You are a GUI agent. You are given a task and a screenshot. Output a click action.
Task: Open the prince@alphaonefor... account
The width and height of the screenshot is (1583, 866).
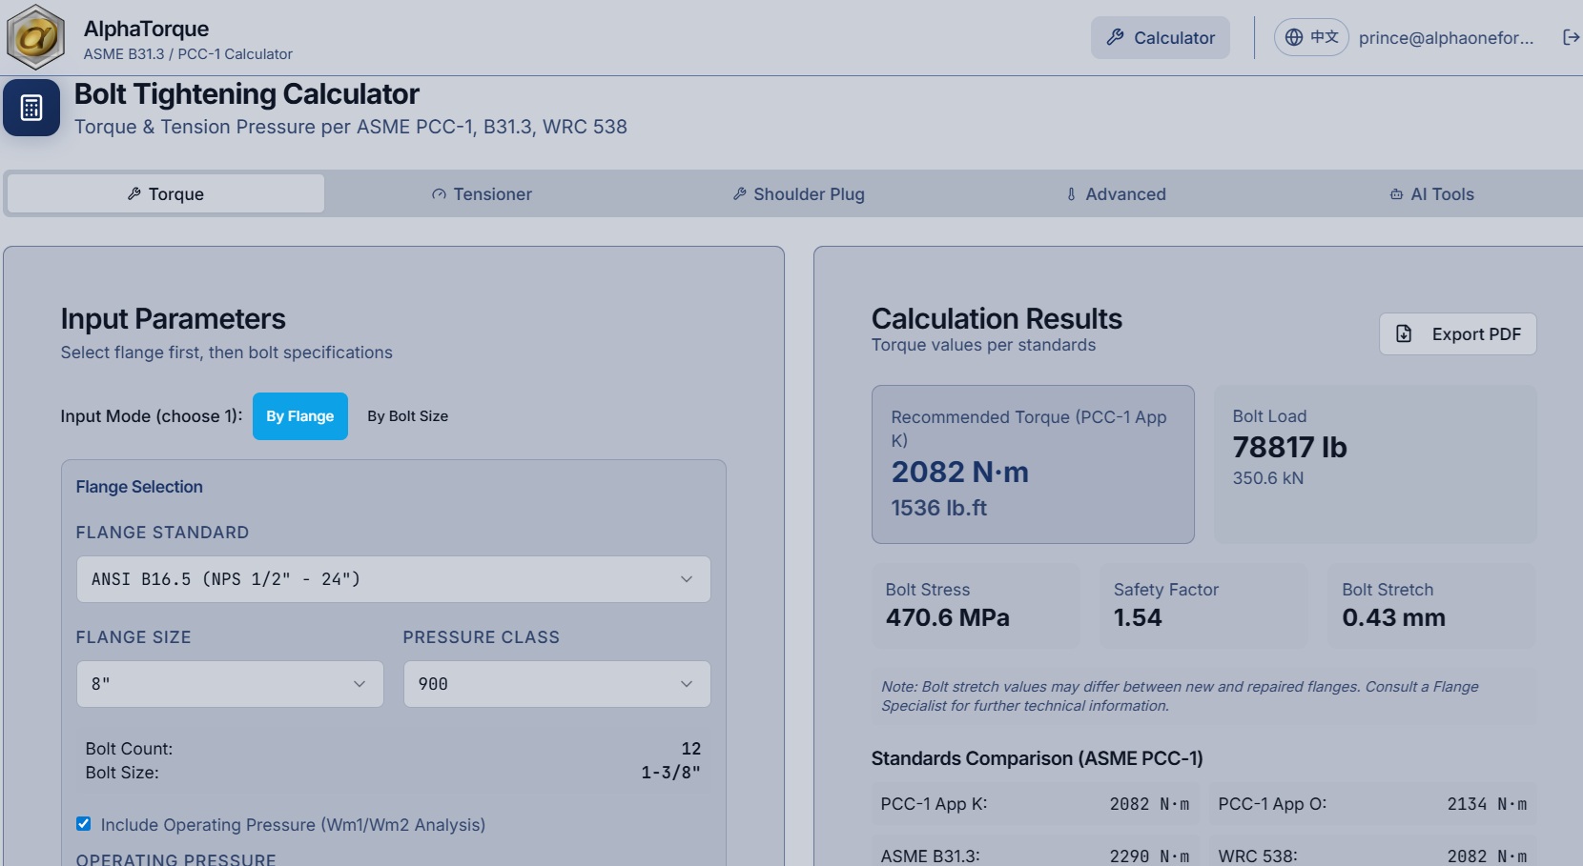click(1446, 38)
